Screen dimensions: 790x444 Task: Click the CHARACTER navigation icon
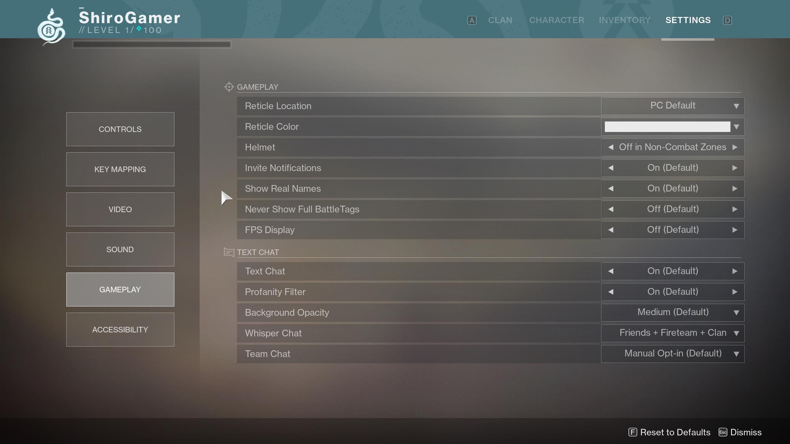[556, 20]
